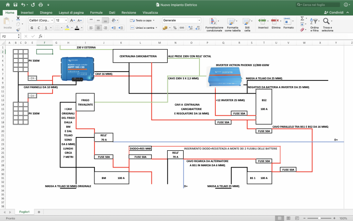Toggle center horizontal alignment
353x221 pixels.
click(98, 28)
